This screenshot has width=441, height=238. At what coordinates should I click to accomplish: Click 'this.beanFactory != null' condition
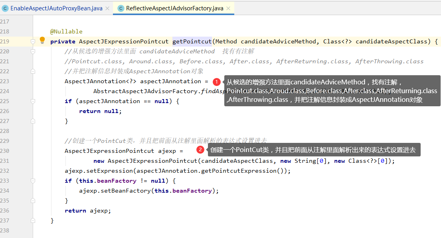[122, 181]
